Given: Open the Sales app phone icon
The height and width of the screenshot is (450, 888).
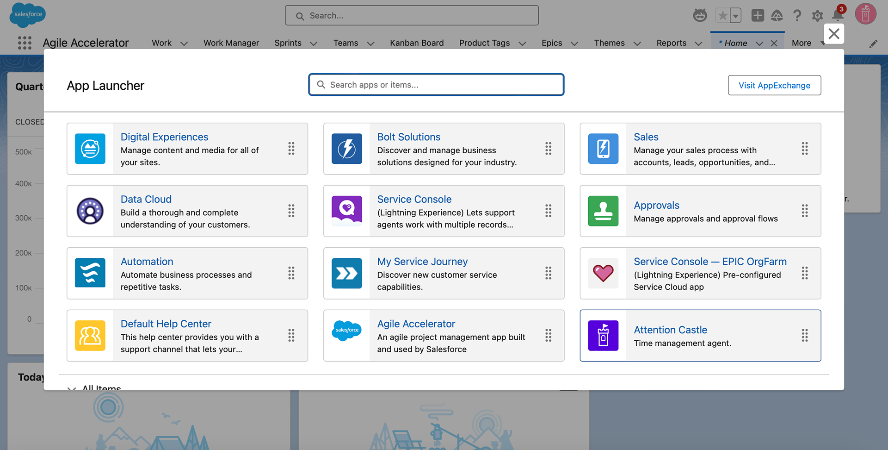Looking at the screenshot, I should pos(603,149).
